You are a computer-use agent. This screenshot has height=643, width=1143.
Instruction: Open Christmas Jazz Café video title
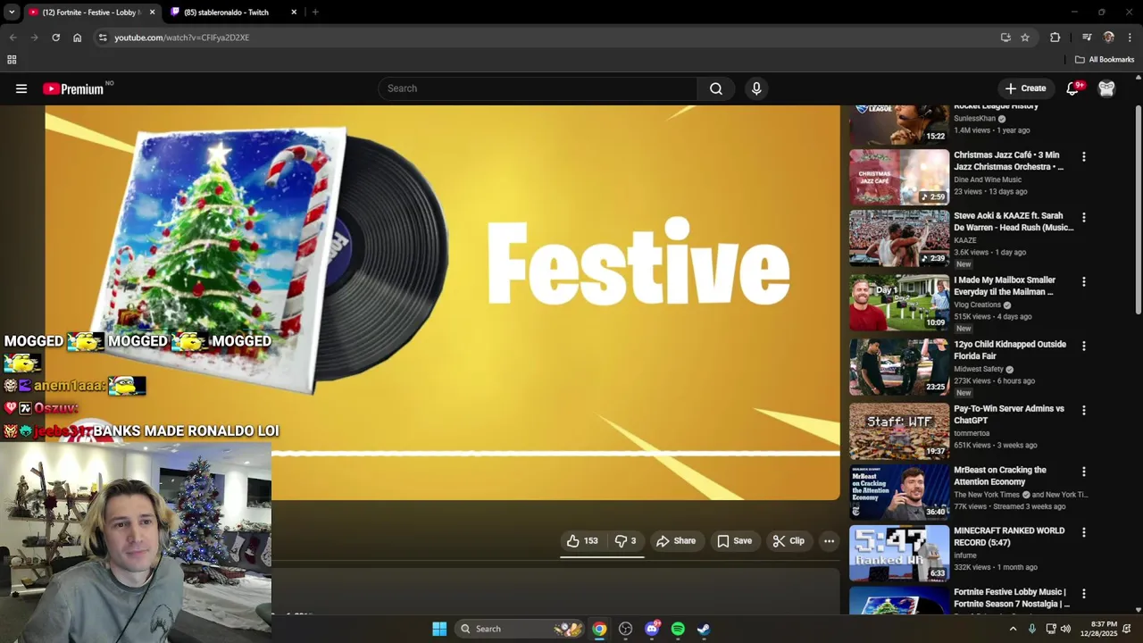pyautogui.click(x=1008, y=161)
